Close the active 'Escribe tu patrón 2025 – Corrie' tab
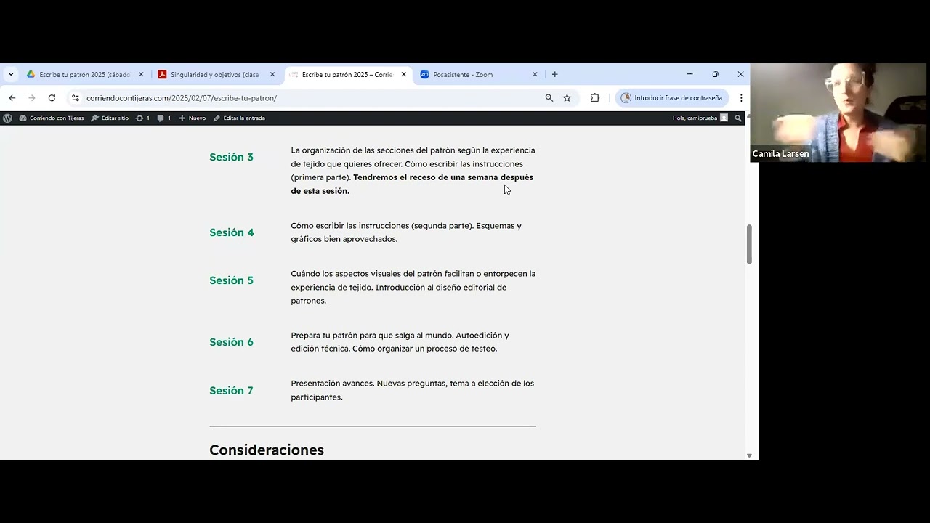Image resolution: width=930 pixels, height=523 pixels. [404, 74]
